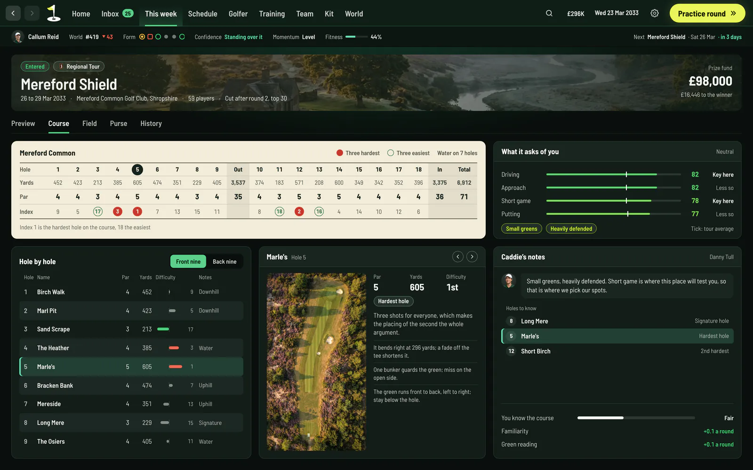Select Long Mere in holes to know

[x=617, y=321]
